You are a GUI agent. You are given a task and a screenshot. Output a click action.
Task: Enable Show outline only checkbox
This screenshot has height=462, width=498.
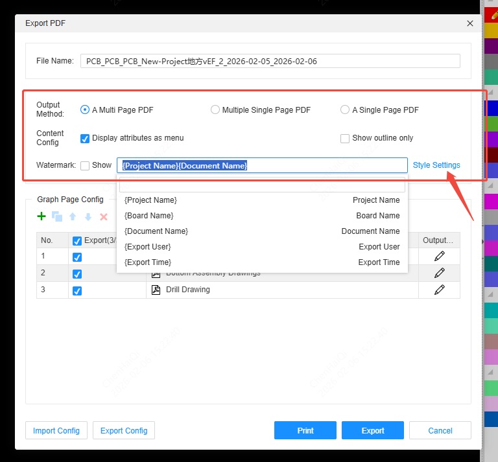click(x=345, y=138)
